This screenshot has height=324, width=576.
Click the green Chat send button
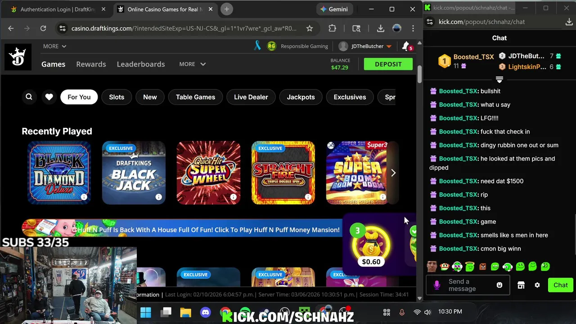point(561,285)
